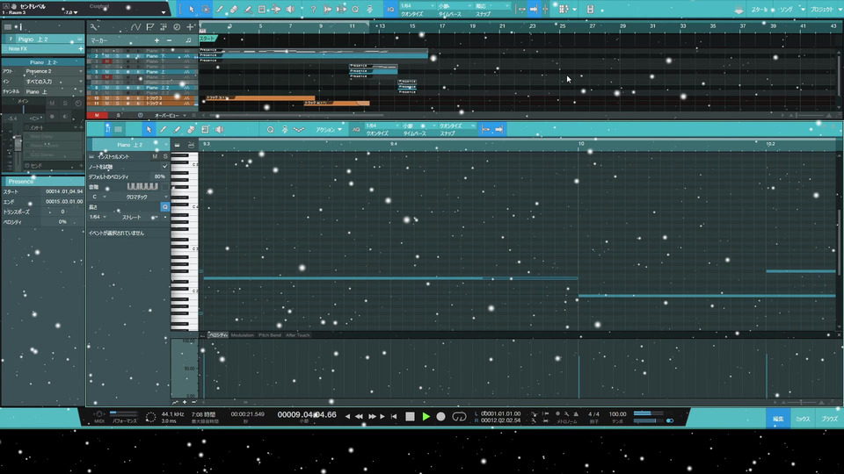Viewport: 844px width, 474px height.
Task: Show automation curve icon above the track list
Action: pyautogui.click(x=135, y=27)
